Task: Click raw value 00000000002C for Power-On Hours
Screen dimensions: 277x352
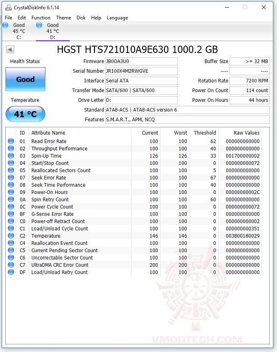Action: (242, 192)
